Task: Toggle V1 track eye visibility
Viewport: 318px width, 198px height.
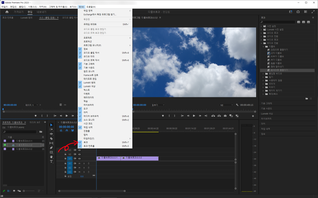Action: click(x=79, y=159)
